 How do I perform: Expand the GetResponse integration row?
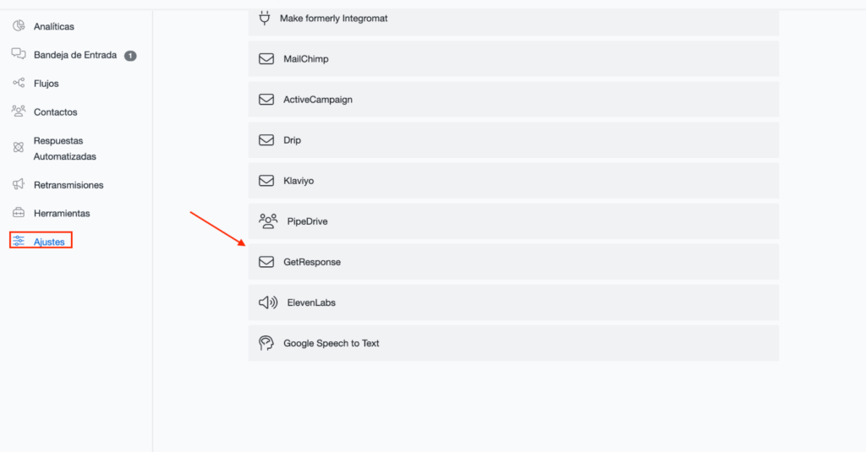pos(512,262)
